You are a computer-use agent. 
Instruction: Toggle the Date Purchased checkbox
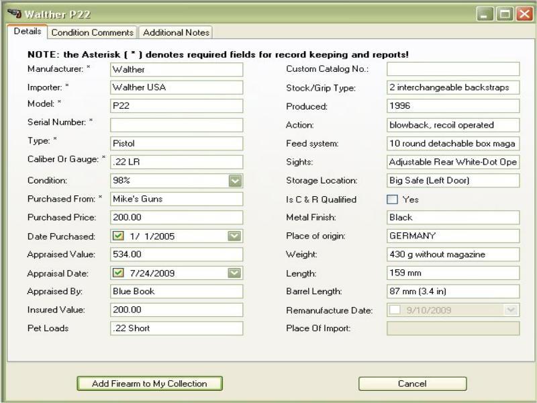coord(118,236)
